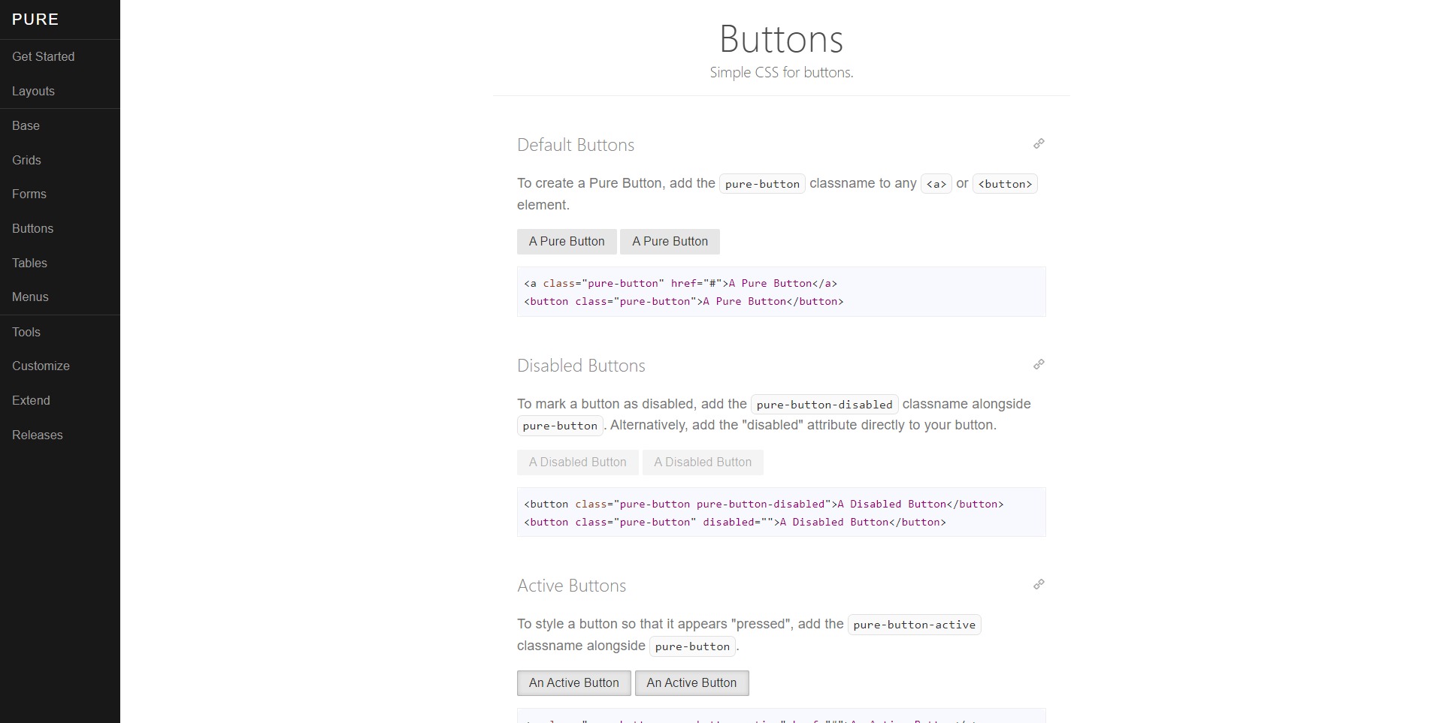Click the second An Active Button
This screenshot has height=723, width=1443.
[x=691, y=682]
